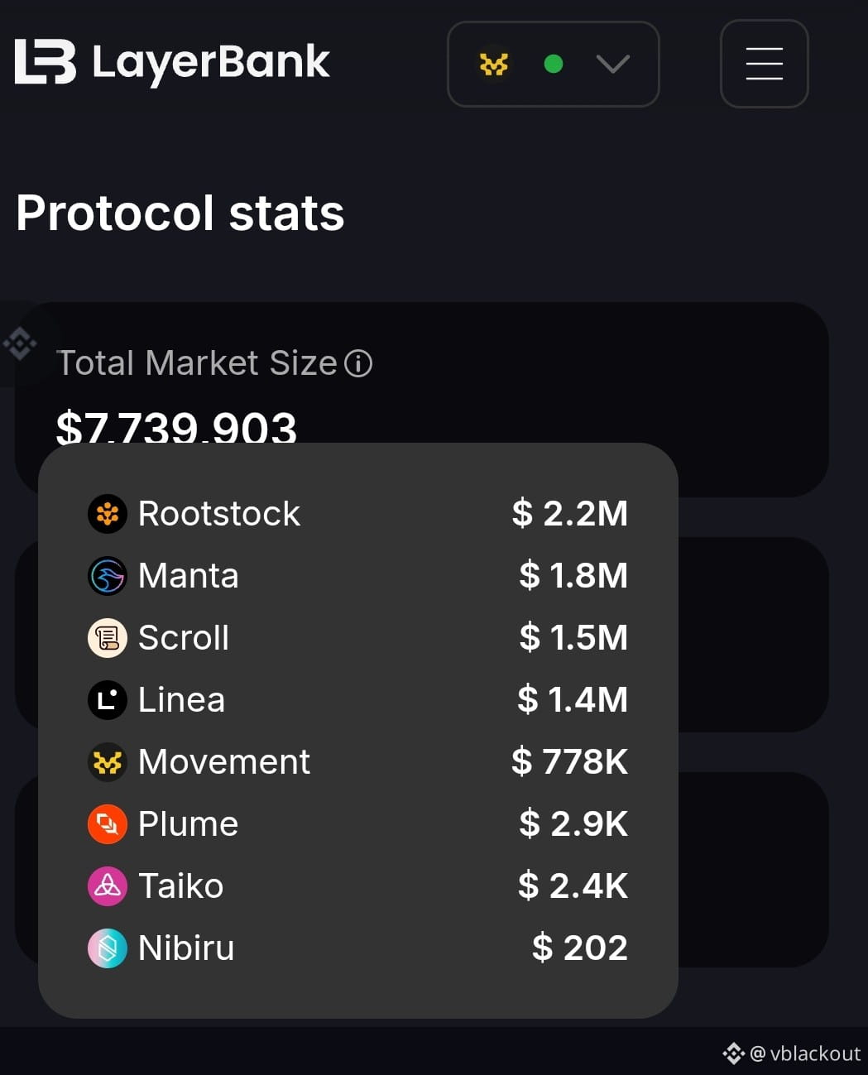The height and width of the screenshot is (1075, 868).
Task: Open the hamburger menu
Action: pos(764,64)
